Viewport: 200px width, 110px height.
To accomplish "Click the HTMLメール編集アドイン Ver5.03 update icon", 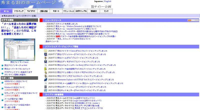I will tap(45, 83).
